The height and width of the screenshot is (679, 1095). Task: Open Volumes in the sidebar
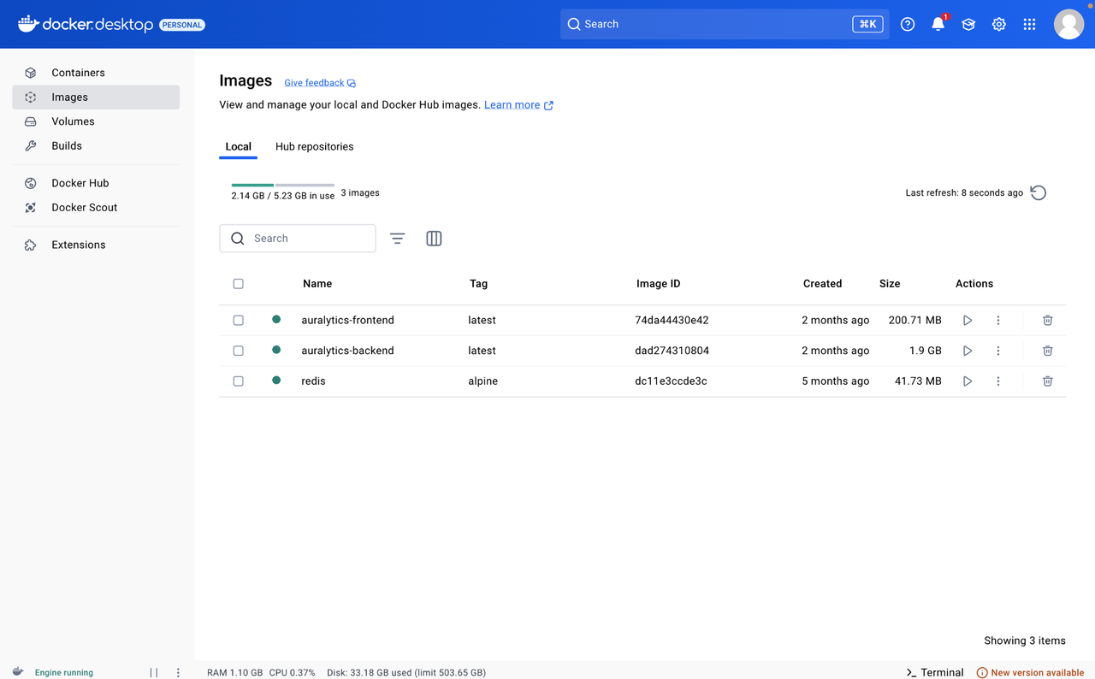(x=96, y=121)
